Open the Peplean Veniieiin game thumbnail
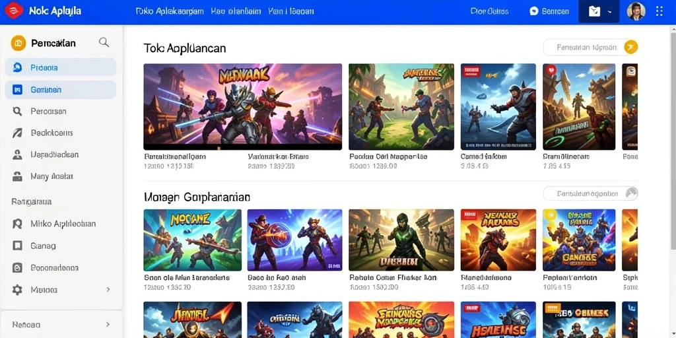The width and height of the screenshot is (676, 338). point(579,240)
